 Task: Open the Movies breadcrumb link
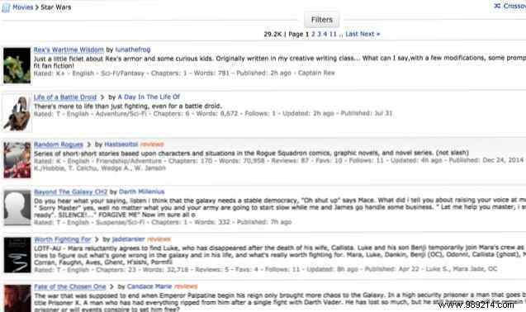23,7
